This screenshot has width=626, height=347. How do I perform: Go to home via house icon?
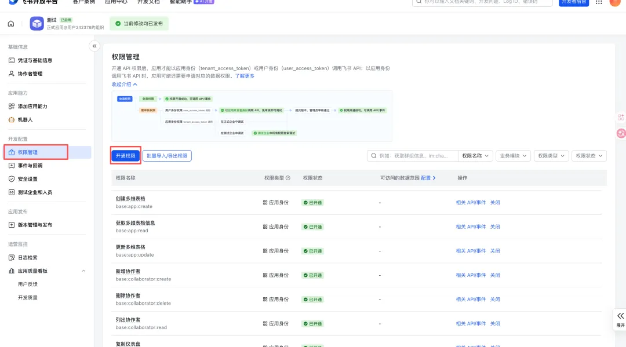tap(11, 24)
